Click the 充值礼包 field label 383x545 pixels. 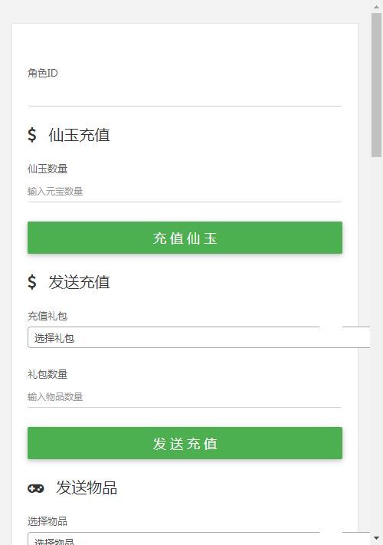pyautogui.click(x=47, y=316)
